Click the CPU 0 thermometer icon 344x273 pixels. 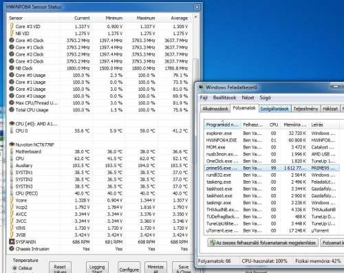[x=12, y=131]
